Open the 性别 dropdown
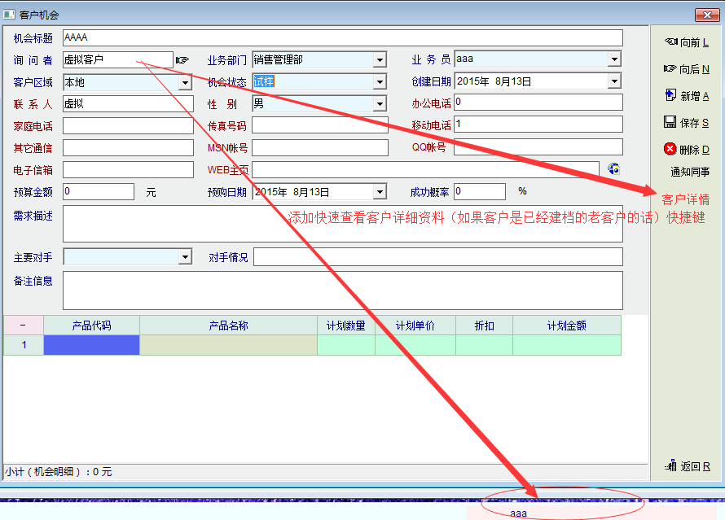 tap(379, 103)
